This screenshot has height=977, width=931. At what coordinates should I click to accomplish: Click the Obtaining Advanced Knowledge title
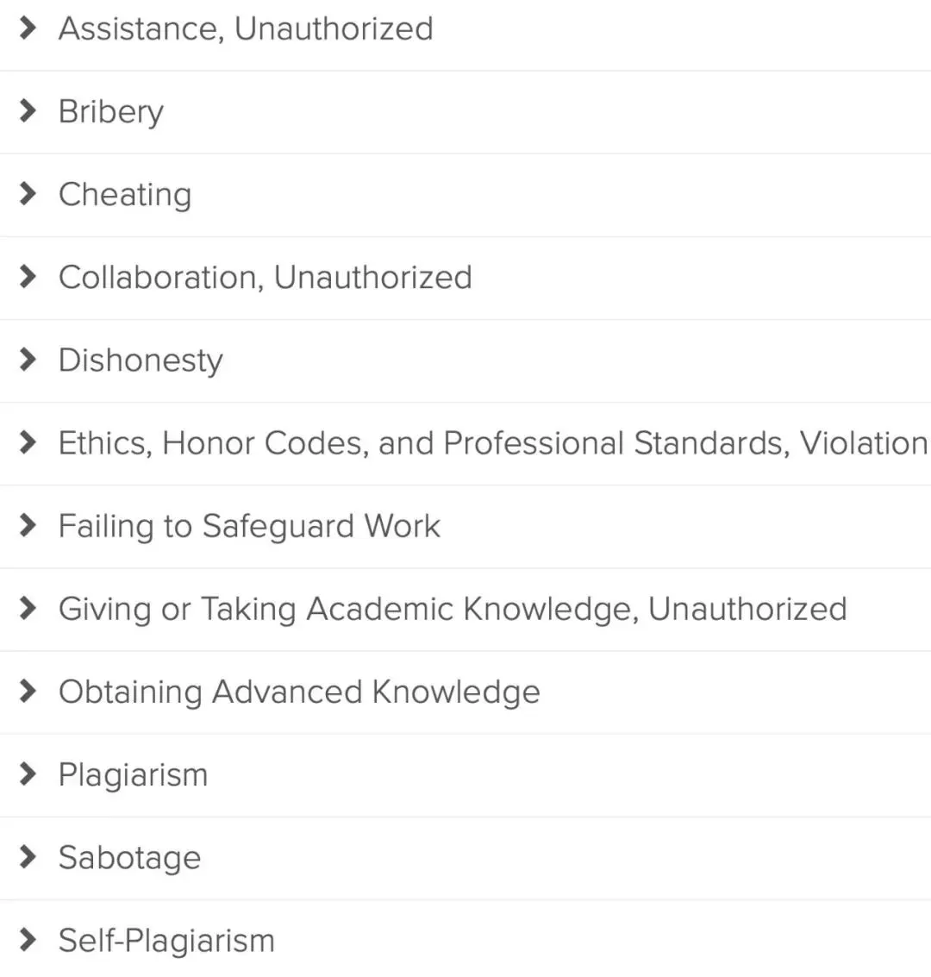299,692
